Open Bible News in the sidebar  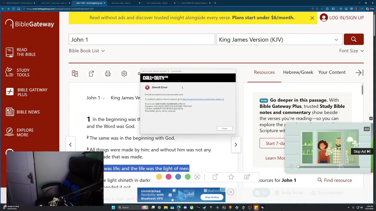23,112
